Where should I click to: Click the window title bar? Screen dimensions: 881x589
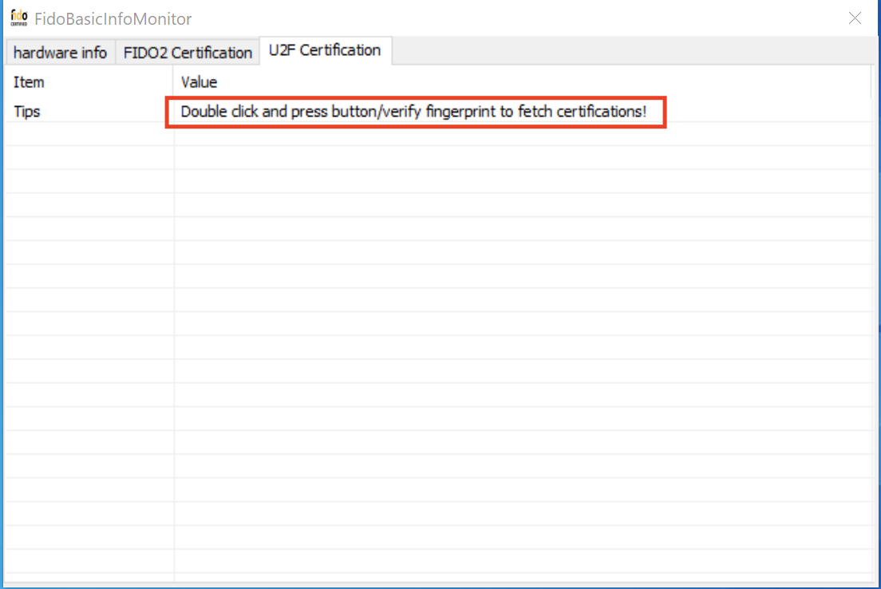479,18
